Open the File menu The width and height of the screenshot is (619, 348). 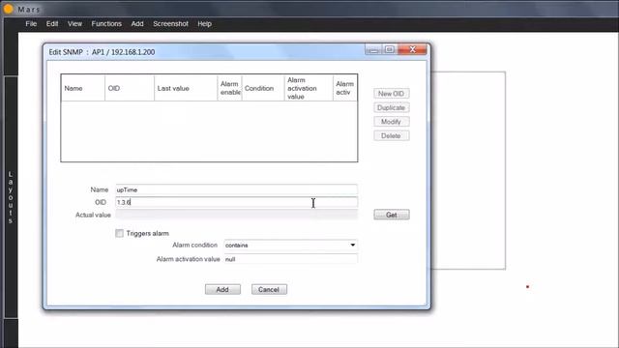click(x=31, y=23)
